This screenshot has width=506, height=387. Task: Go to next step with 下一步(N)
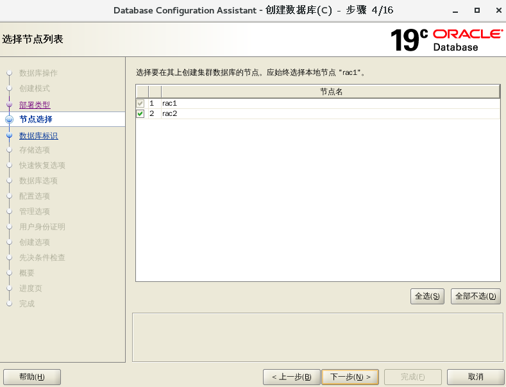(350, 377)
